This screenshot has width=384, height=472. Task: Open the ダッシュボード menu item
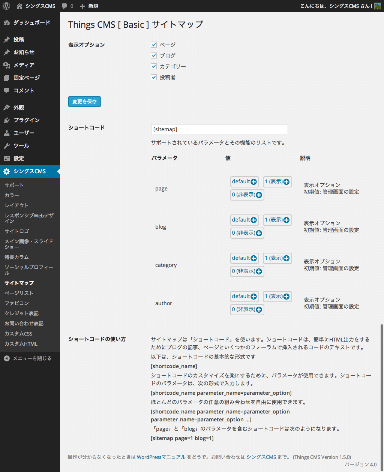(x=30, y=23)
